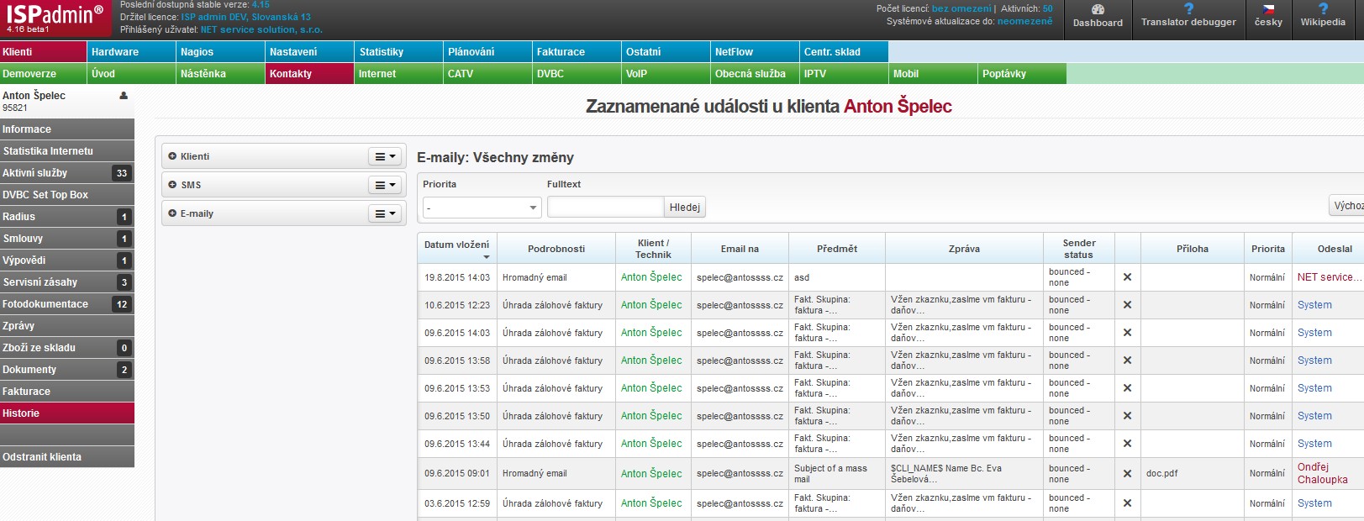This screenshot has width=1364, height=521.
Task: Click X icon in 09.6.2015 13:50 row
Action: [1127, 416]
